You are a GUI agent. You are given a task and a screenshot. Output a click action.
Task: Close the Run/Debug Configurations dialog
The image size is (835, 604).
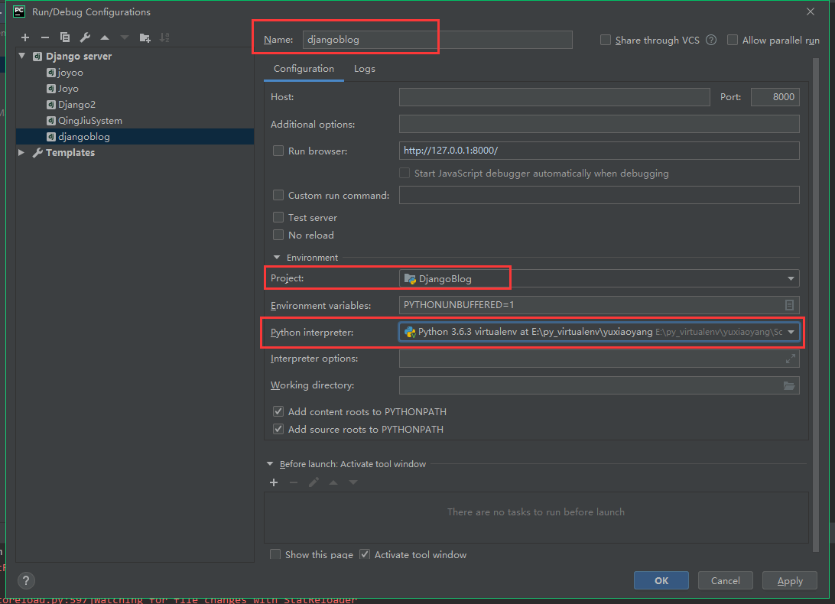point(811,11)
